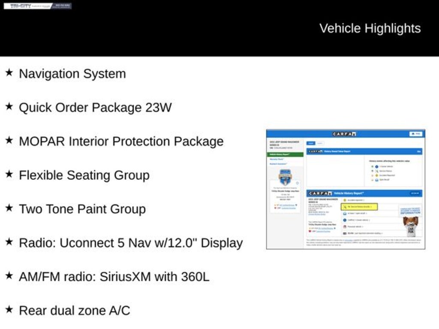Click the star icon beside Flexible Seating Group

pos(9,174)
